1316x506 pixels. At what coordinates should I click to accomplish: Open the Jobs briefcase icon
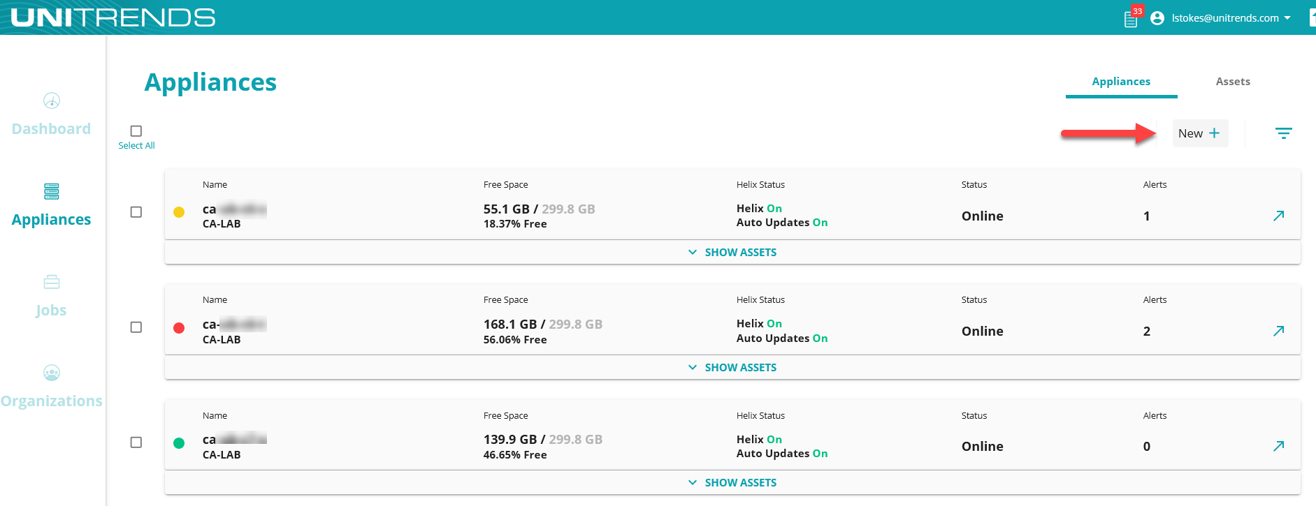point(52,282)
